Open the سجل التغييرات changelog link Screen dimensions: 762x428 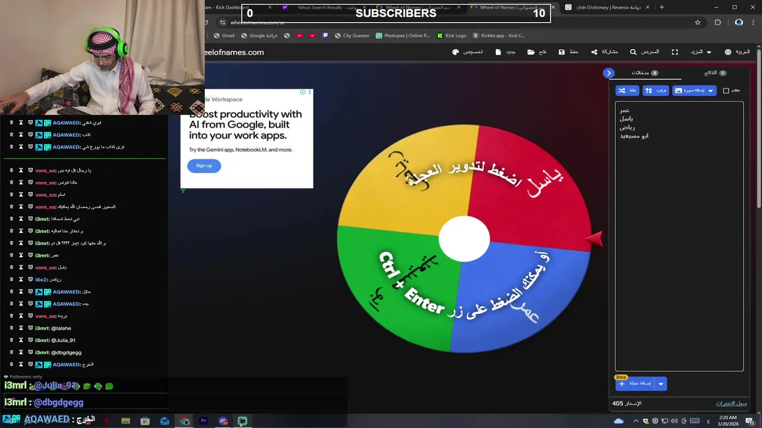coord(731,404)
